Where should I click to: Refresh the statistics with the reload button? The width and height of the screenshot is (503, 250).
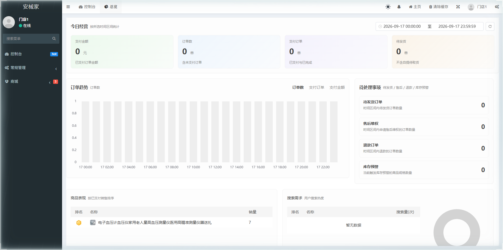[490, 26]
